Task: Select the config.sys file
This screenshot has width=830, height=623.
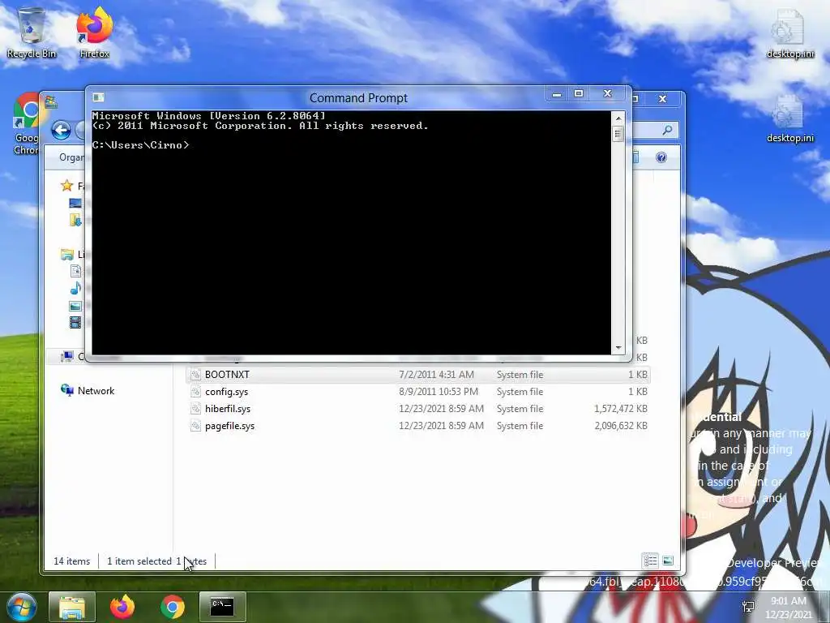Action: coord(226,392)
